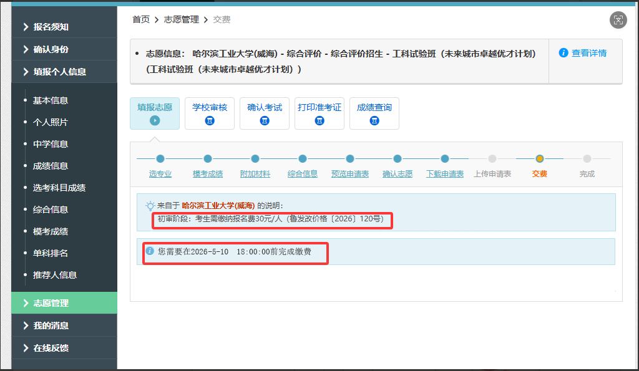This screenshot has height=371, width=639.
Task: Expand the 我的消息 sidebar section
Action: tap(64, 325)
